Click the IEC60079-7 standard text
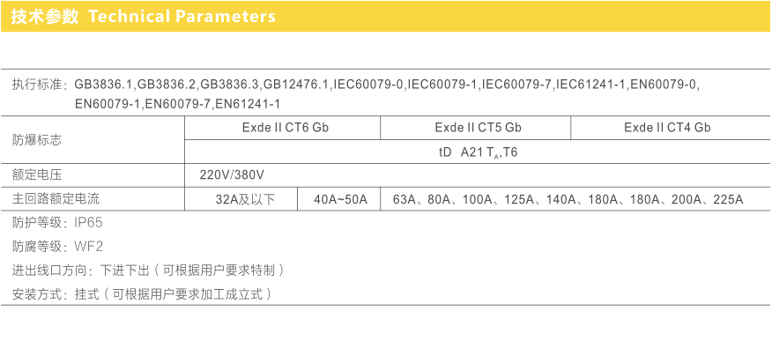This screenshot has height=341, width=772. [516, 85]
